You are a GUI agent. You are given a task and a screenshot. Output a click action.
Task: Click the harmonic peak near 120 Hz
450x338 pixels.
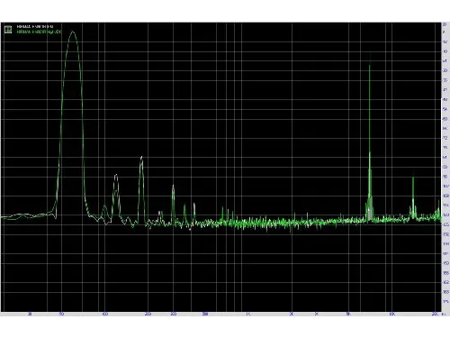pos(116,175)
